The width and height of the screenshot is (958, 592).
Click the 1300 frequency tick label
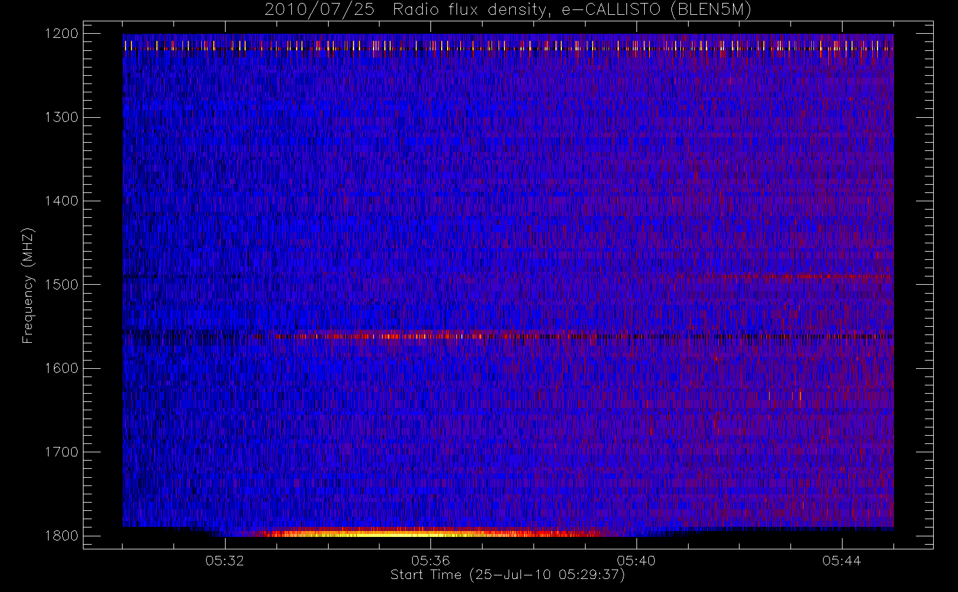click(62, 117)
